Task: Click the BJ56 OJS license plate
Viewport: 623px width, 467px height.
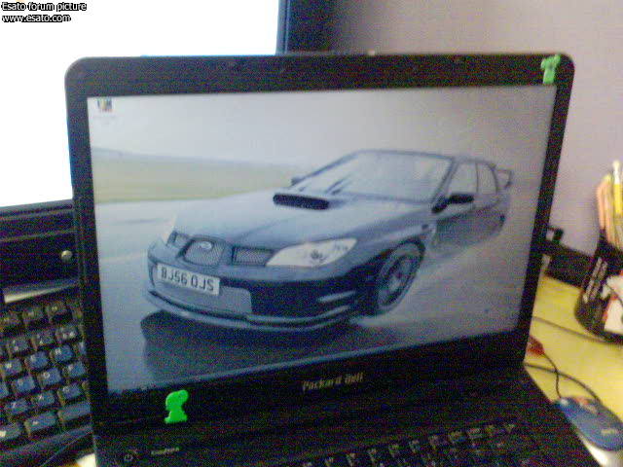Action: (185, 279)
